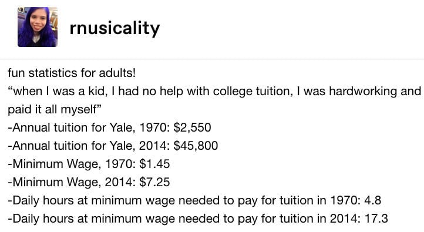This screenshot has width=424, height=232.
Task: Open the rnusicality username link
Action: point(115,28)
